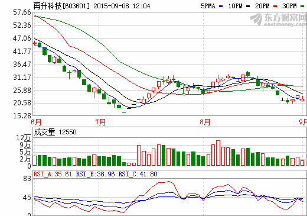This screenshot has width=307, height=216.
Task: Click the RSI_C:41.80 indicator value
Action: tap(138, 174)
